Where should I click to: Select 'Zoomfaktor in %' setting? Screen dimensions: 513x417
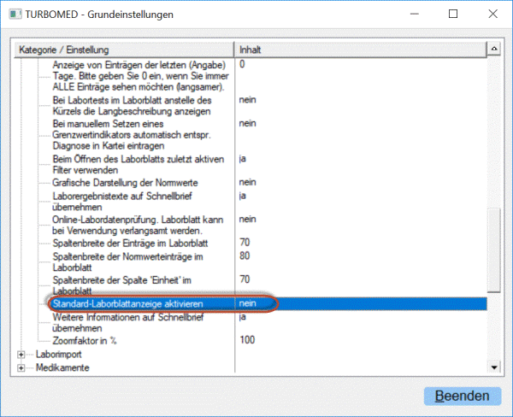pyautogui.click(x=85, y=341)
